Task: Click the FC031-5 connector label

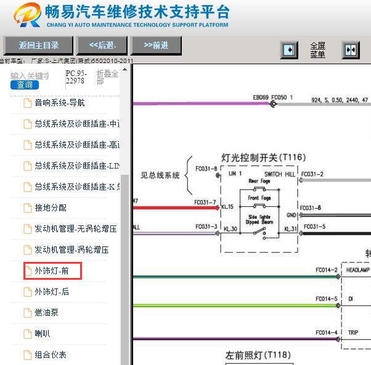Action: (314, 227)
